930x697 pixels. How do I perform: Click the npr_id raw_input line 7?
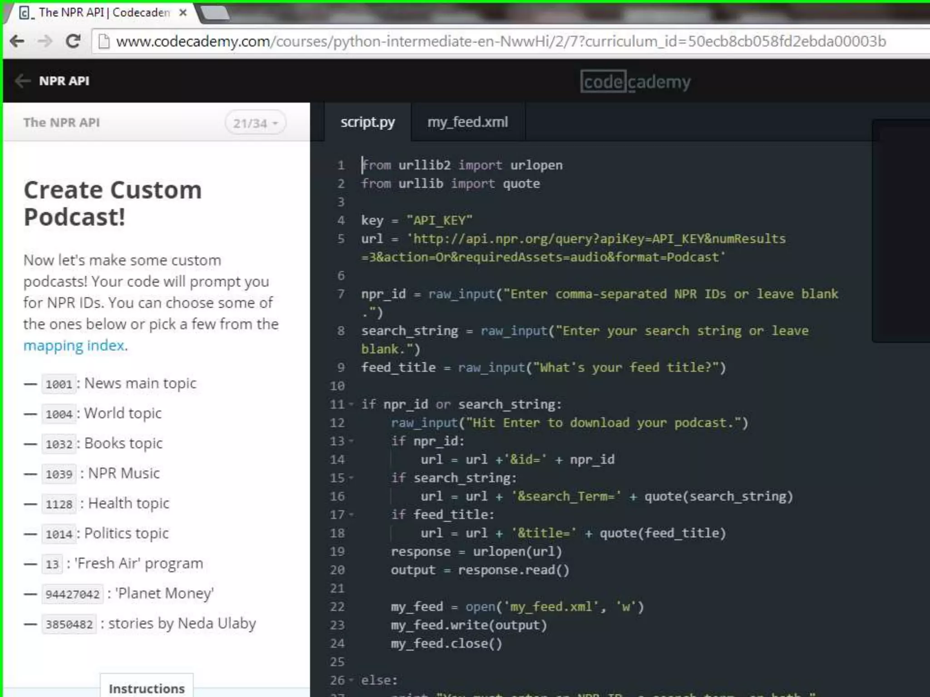click(x=599, y=303)
